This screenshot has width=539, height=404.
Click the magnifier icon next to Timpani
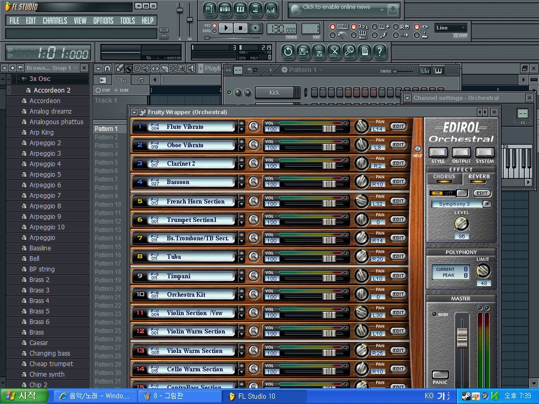pos(254,276)
